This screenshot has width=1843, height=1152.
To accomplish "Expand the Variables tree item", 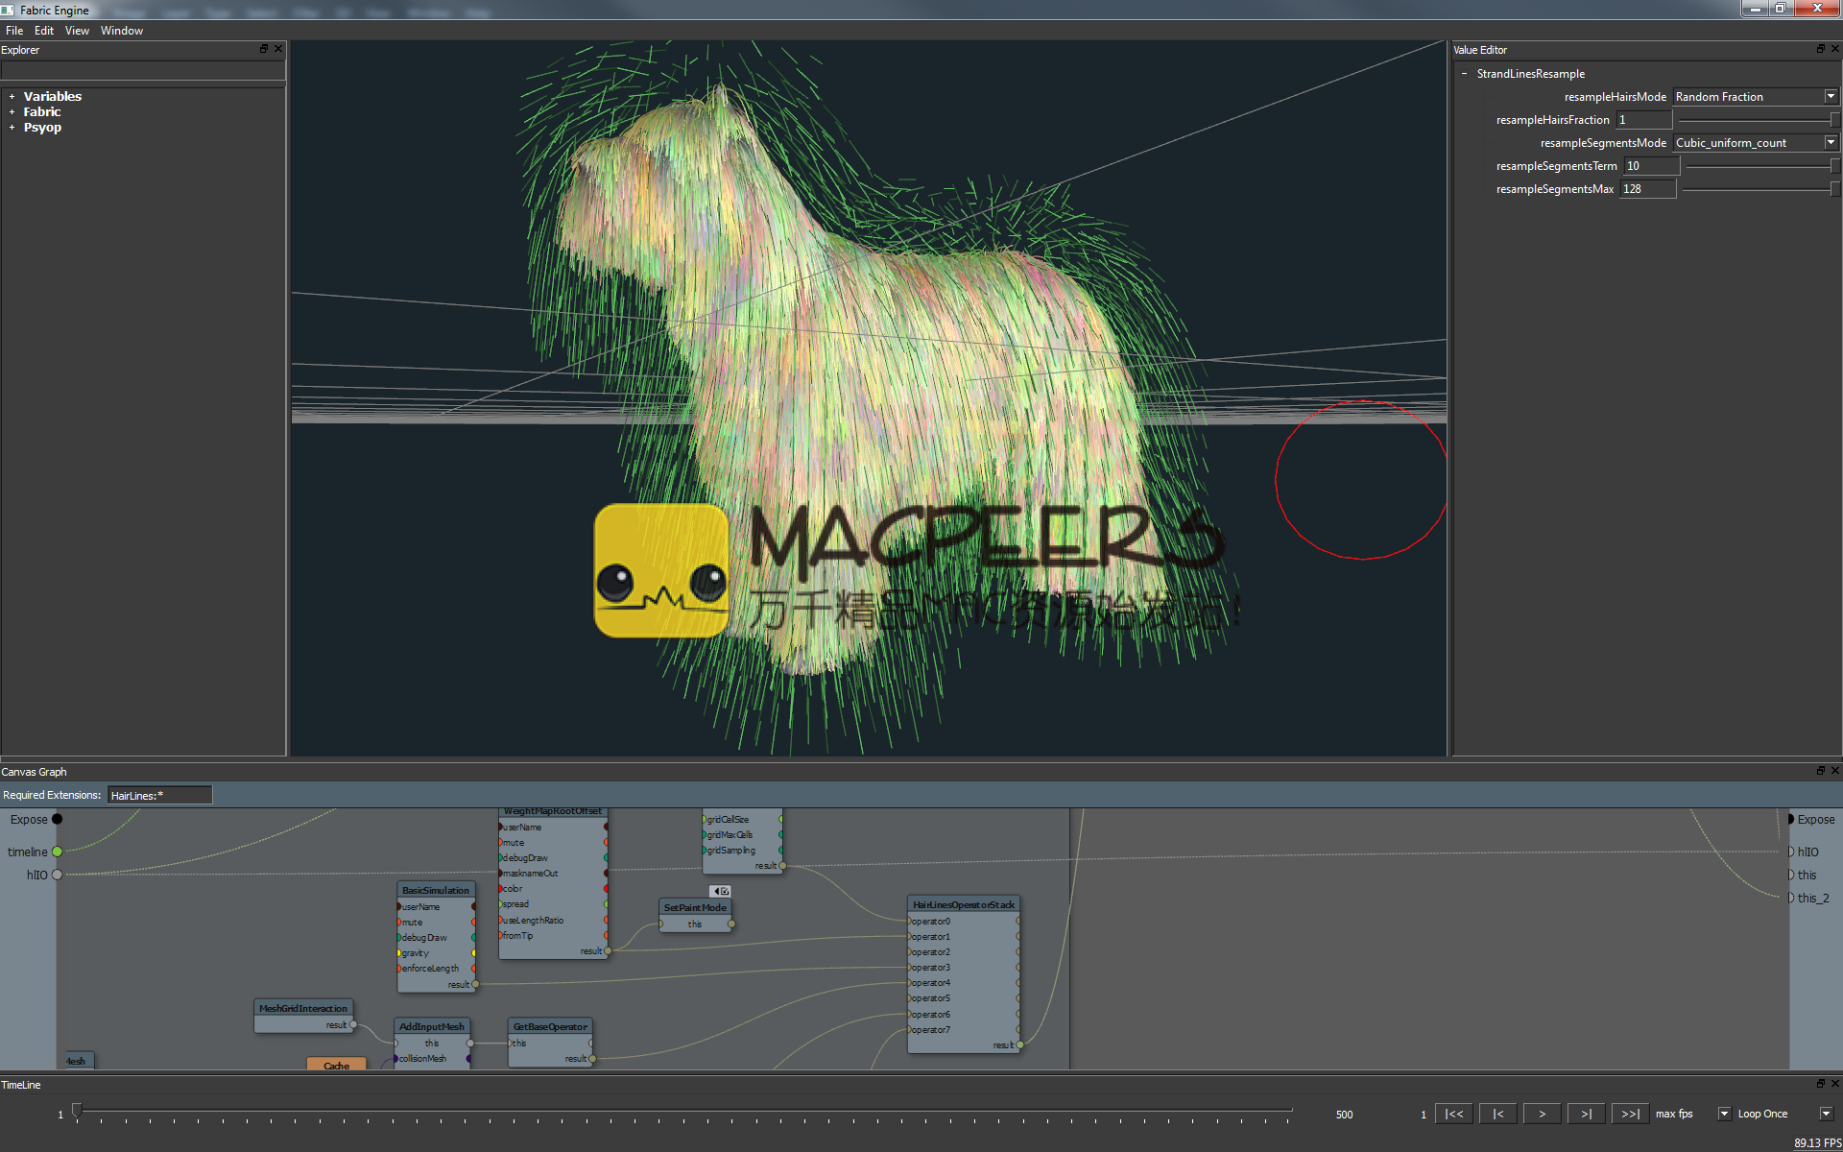I will pyautogui.click(x=12, y=97).
